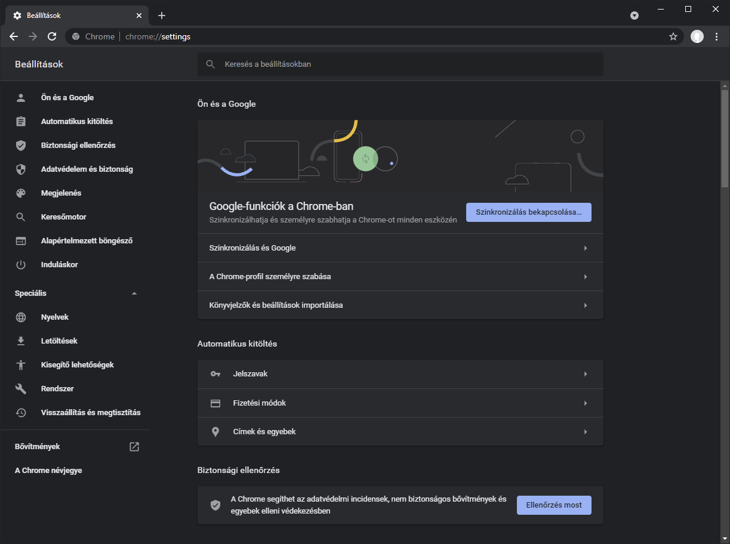Click the credit card icon in Fizetési módok row
Viewport: 730px width, 544px height.
coord(215,403)
